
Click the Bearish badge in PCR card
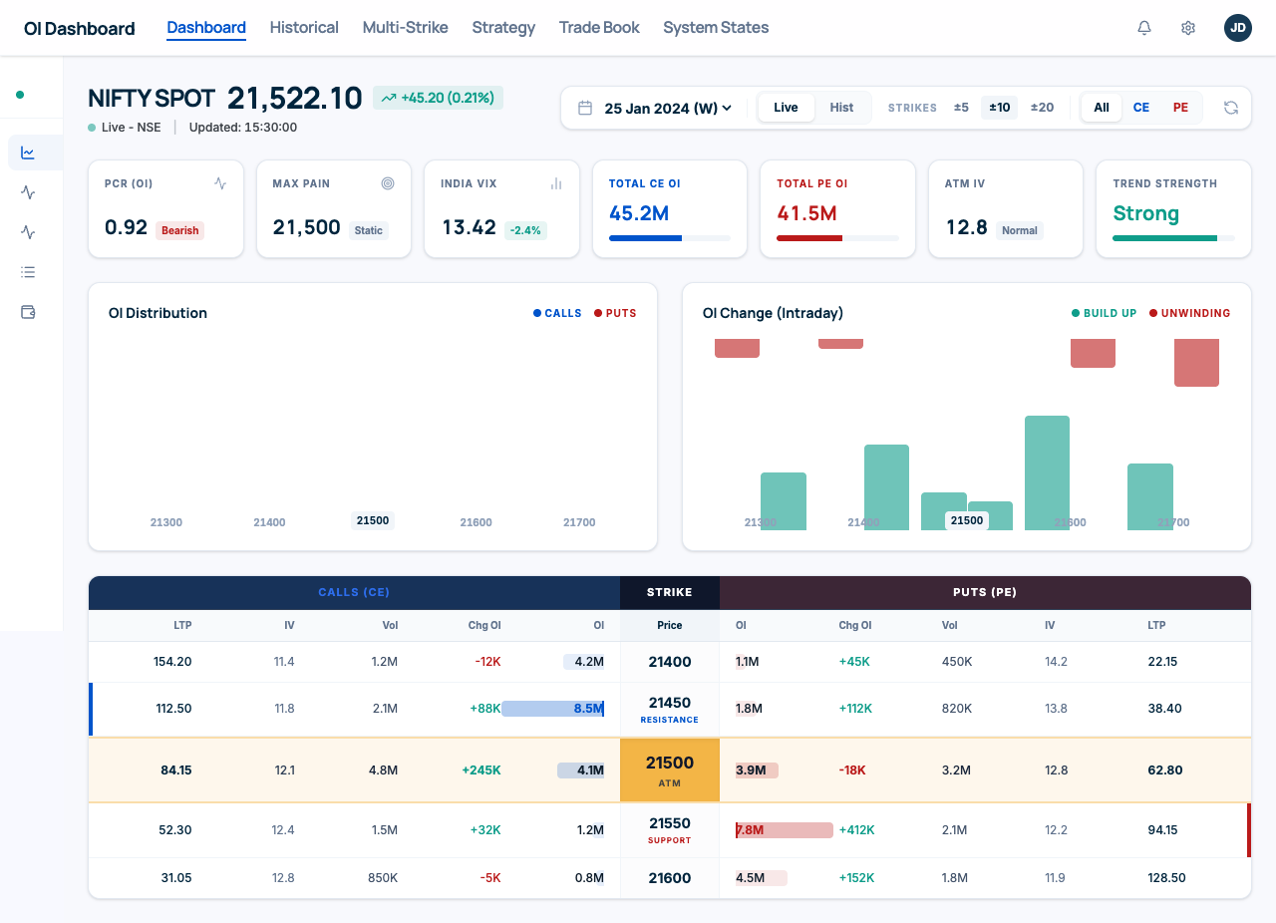click(180, 230)
